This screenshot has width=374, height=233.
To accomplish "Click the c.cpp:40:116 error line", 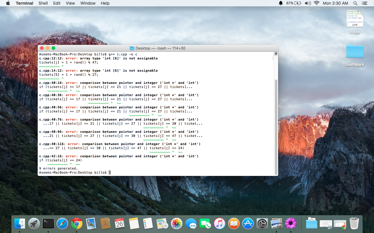I will click(x=120, y=144).
